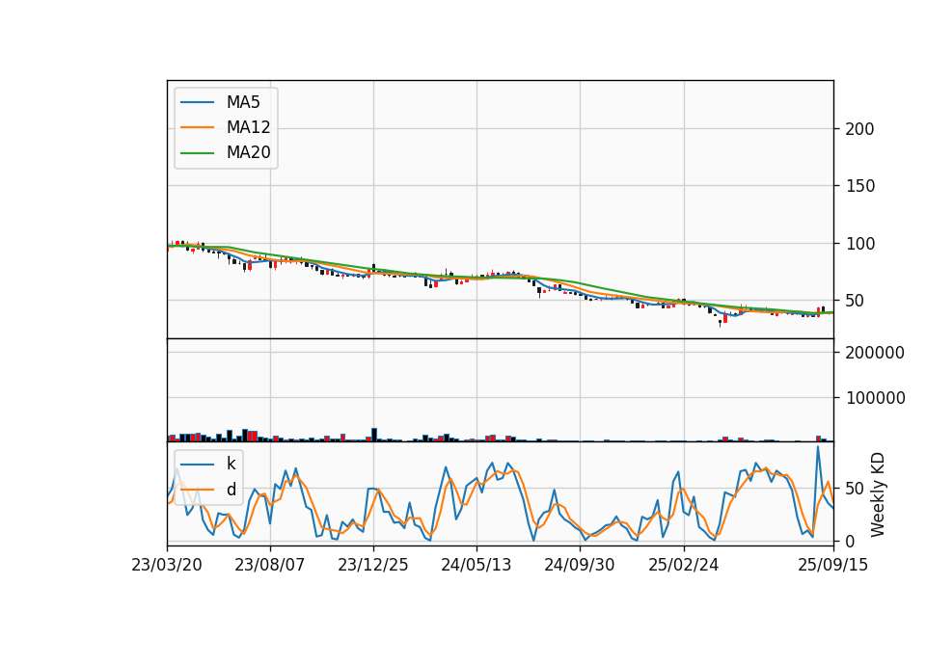The width and height of the screenshot is (926, 665).
Task: Click the 24/05/13 date tick label
Action: pos(476,565)
